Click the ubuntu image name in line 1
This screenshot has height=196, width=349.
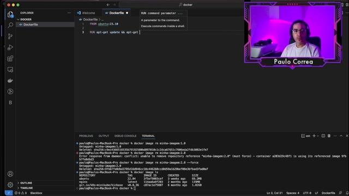coord(103,24)
